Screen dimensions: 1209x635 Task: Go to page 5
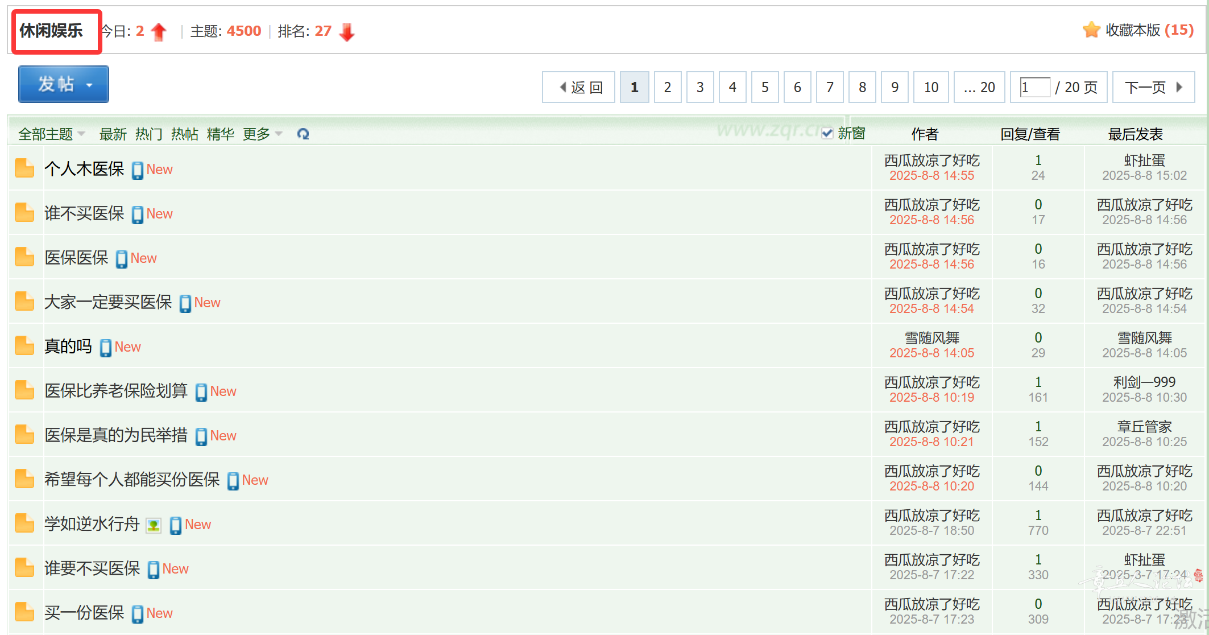(x=765, y=88)
